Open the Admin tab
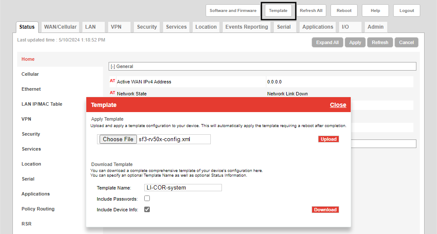The height and width of the screenshot is (234, 437). click(375, 27)
